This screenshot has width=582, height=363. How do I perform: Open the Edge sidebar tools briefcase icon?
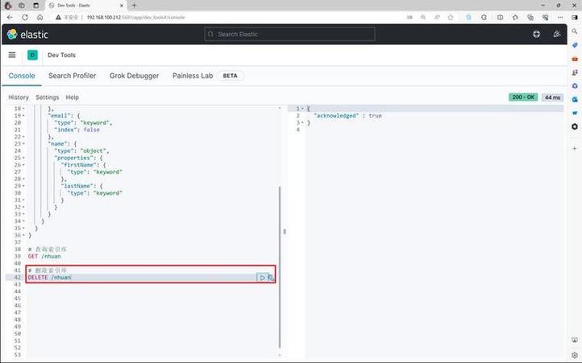[x=575, y=59]
